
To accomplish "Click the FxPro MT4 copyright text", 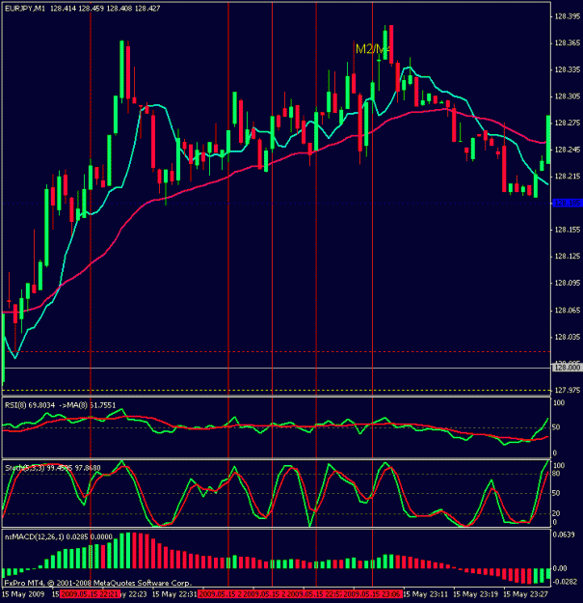I will [98, 583].
